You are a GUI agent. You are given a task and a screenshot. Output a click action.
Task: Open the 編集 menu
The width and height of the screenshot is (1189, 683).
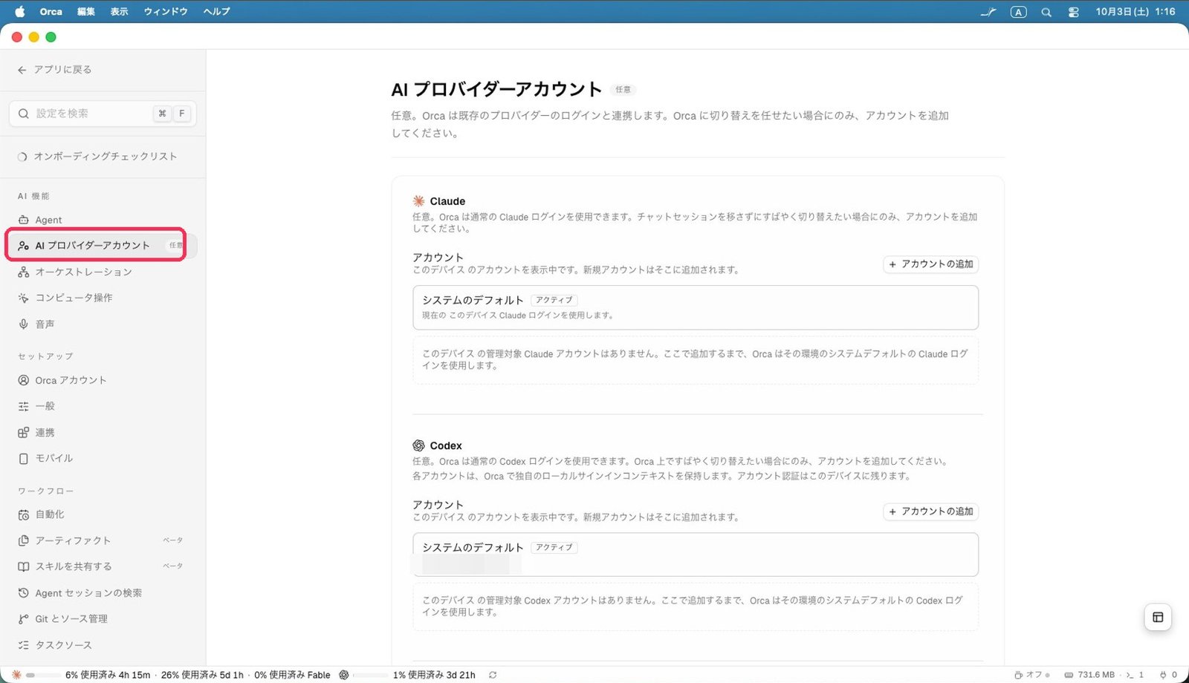click(86, 11)
